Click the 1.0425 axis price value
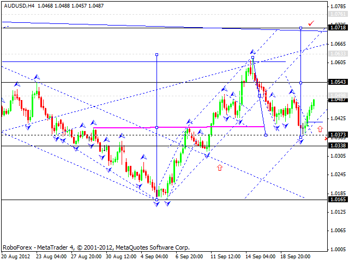This screenshot has width=349, height=261. pyautogui.click(x=338, y=119)
